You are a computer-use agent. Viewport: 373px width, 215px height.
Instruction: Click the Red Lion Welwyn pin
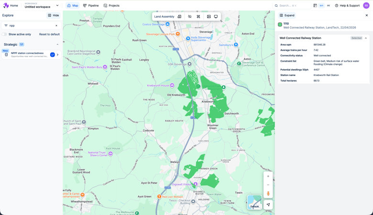159,197
